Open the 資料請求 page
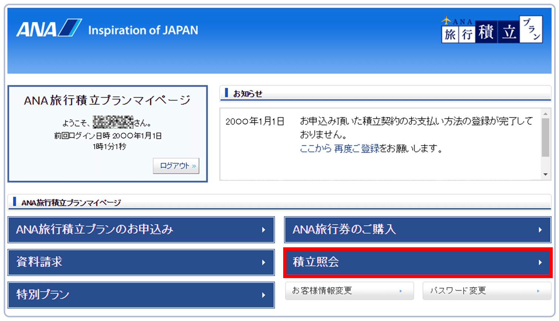This screenshot has width=559, height=321. 141,262
